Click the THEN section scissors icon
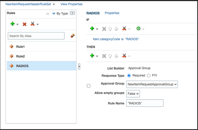198x130 pixels. (x=124, y=56)
